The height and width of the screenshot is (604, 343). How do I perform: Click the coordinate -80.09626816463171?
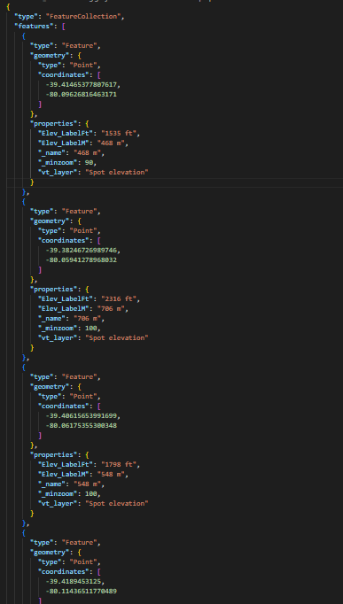(x=81, y=95)
